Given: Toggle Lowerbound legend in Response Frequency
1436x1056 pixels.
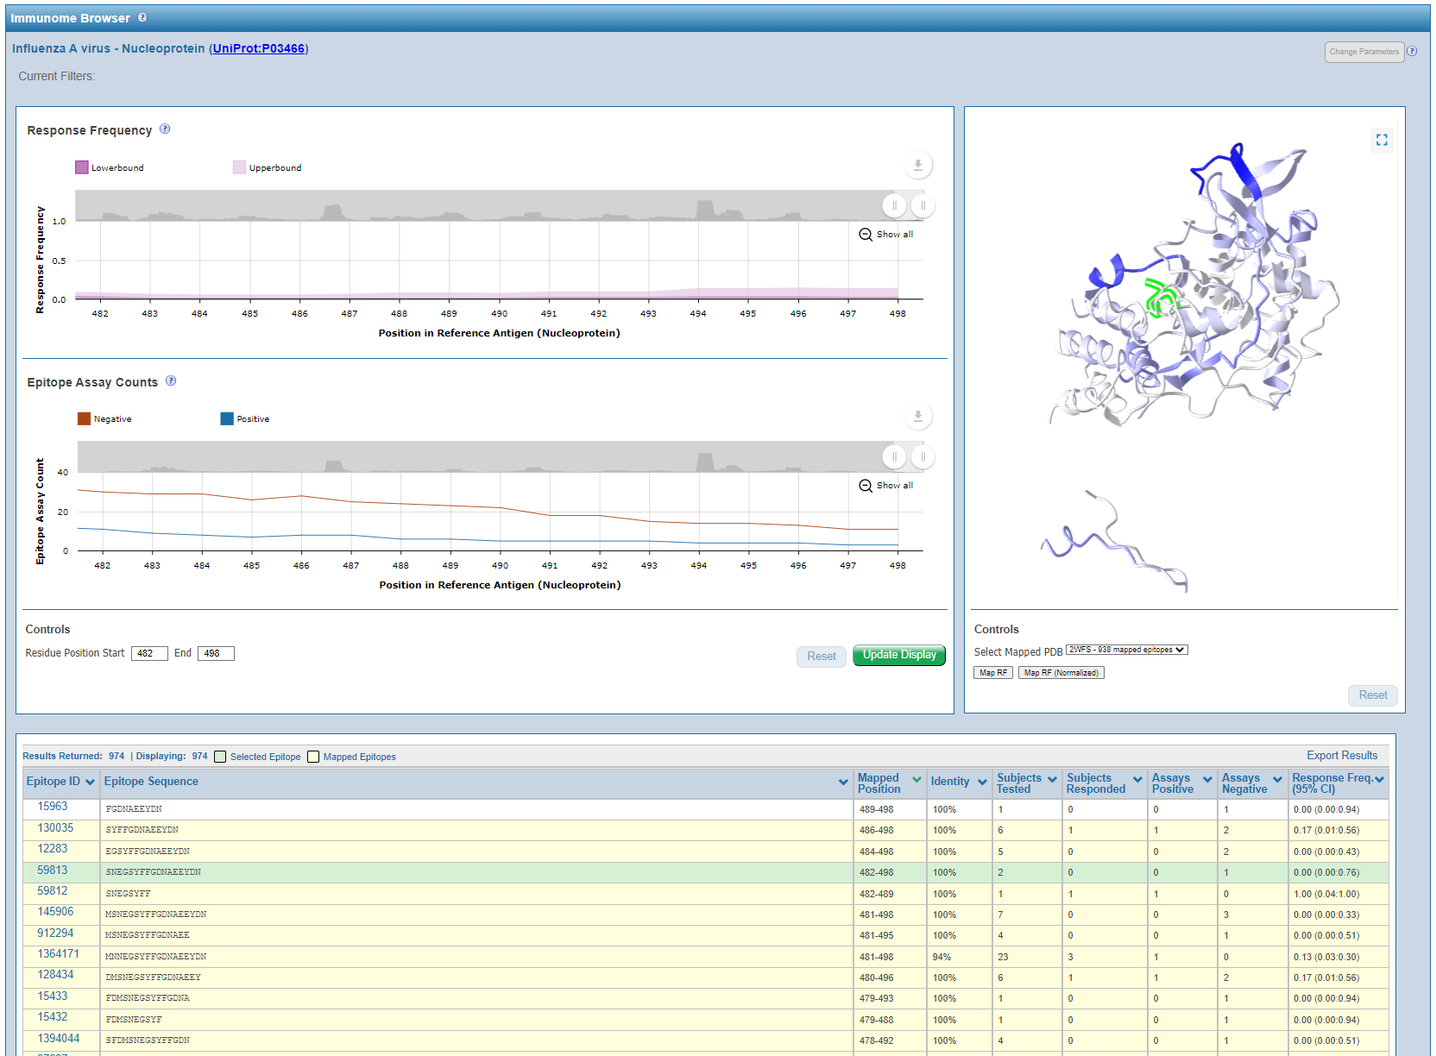Looking at the screenshot, I should point(110,167).
